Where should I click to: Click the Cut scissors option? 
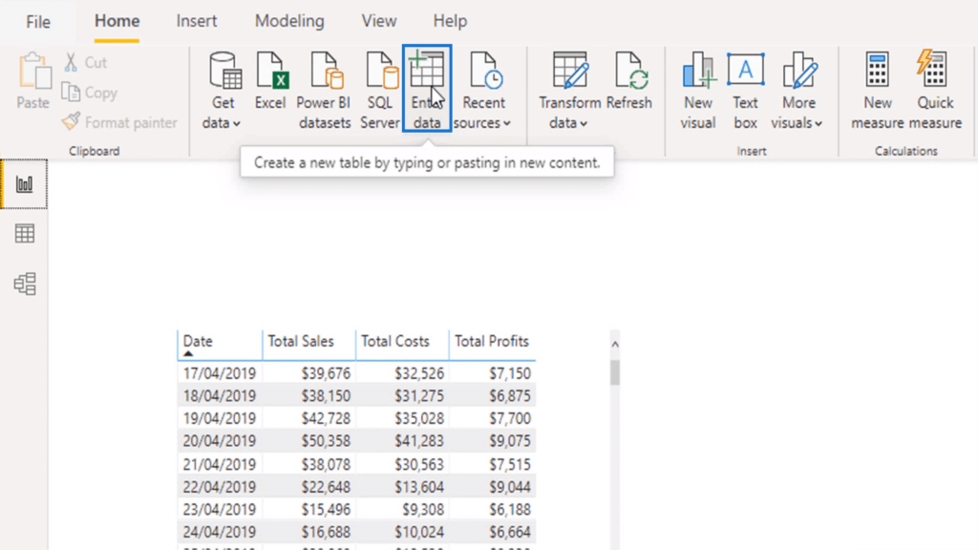[x=85, y=62]
